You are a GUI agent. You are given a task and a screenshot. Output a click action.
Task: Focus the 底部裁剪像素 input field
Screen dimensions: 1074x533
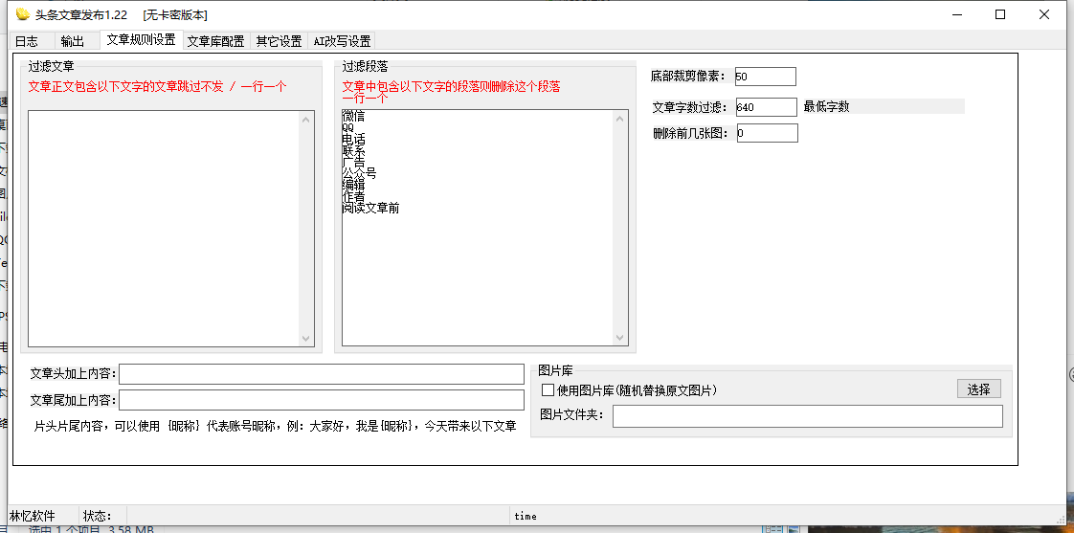coord(765,77)
